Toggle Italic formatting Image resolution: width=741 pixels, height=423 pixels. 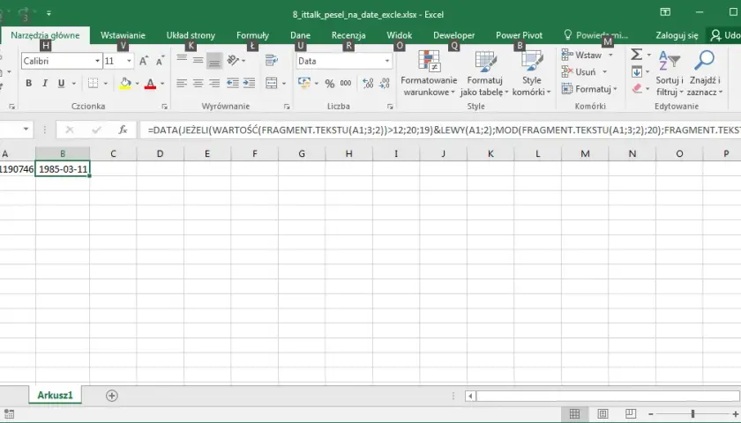(x=45, y=83)
